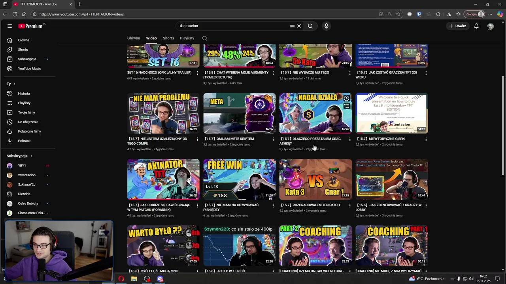
Task: Open Subskrypcje in the sidebar
Action: [28, 59]
